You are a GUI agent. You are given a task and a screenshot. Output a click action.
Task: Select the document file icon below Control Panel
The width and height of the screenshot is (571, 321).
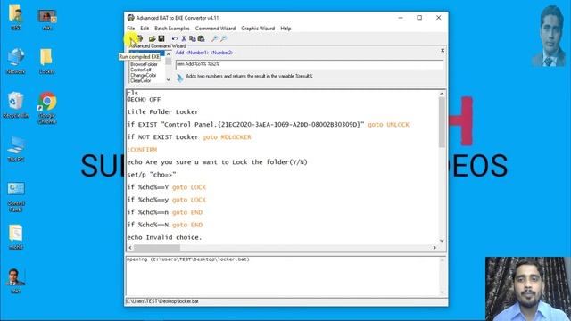[x=16, y=236]
